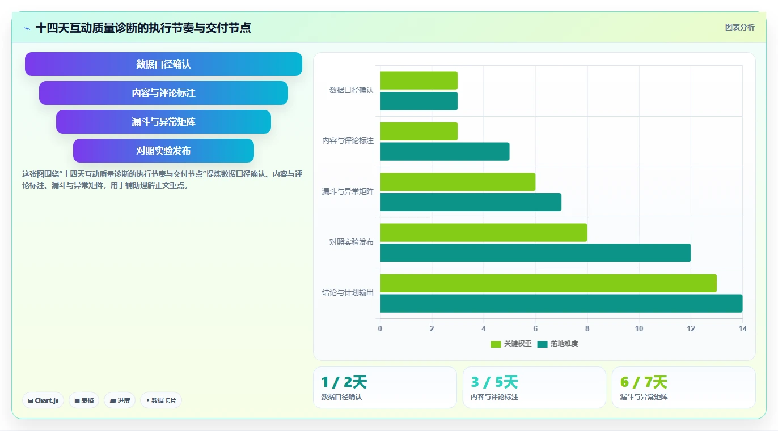Screen dimensions: 778x431
Task: Click y-axis label 内容与评论标注
Action: click(348, 141)
